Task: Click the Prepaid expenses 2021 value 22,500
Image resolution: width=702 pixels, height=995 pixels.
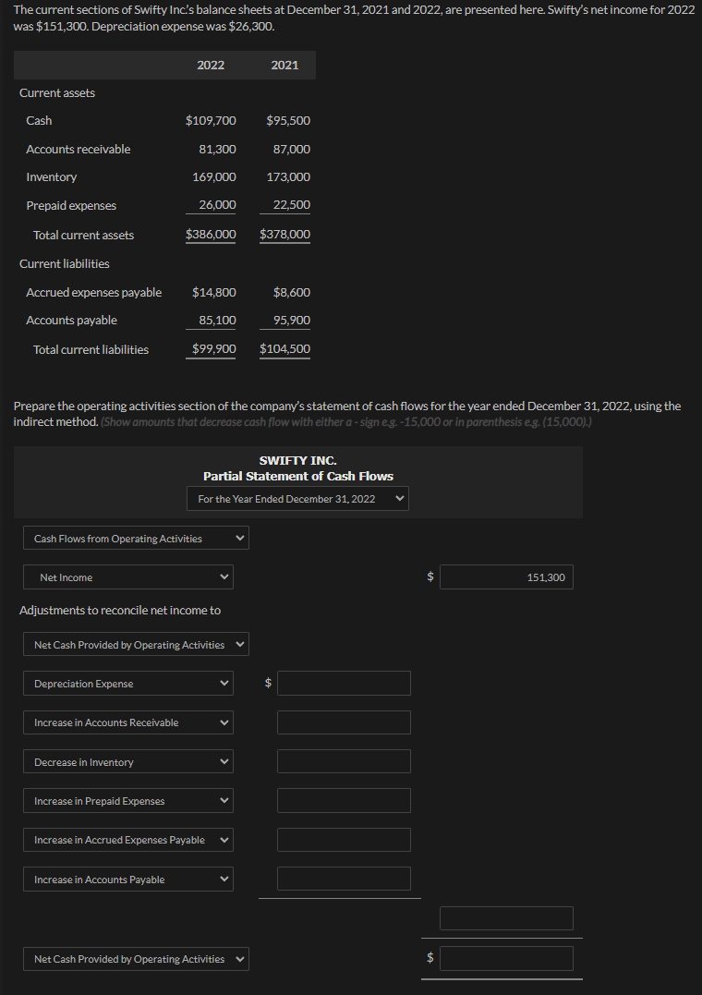Action: [x=291, y=205]
